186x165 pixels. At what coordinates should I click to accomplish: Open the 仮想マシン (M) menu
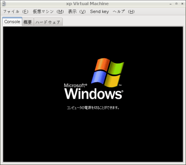(x=48, y=12)
